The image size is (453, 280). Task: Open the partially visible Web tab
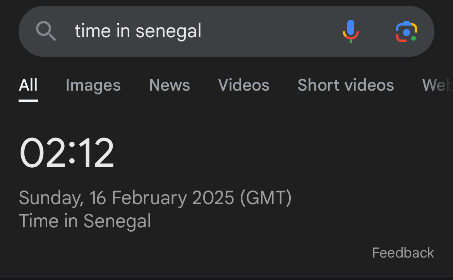point(438,85)
